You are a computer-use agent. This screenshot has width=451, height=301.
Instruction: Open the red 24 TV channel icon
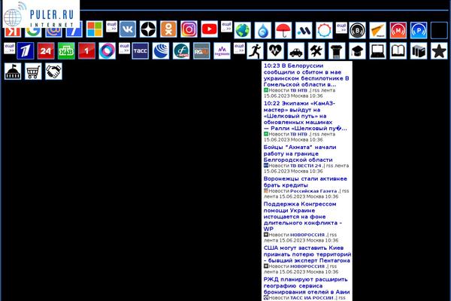click(x=46, y=51)
